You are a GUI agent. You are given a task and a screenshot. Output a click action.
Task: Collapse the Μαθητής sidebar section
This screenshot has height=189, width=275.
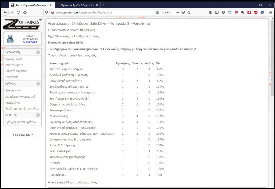(x=38, y=115)
